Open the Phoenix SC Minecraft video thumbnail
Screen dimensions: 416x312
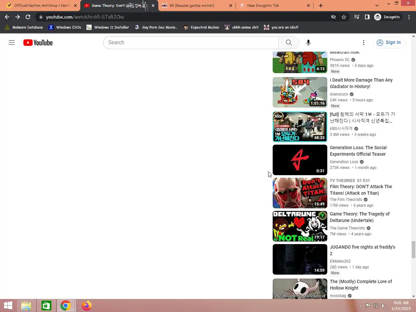click(300, 62)
